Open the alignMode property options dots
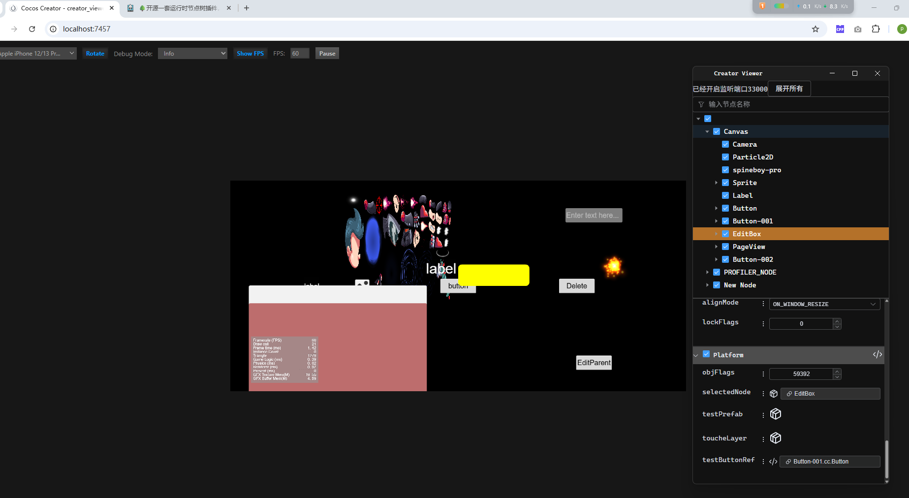Viewport: 909px width, 498px height. pos(763,304)
